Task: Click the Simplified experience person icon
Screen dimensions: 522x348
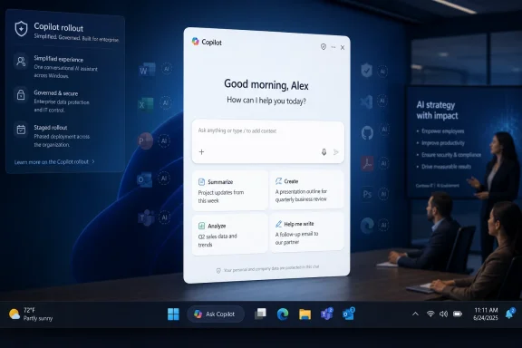Action: pos(21,62)
